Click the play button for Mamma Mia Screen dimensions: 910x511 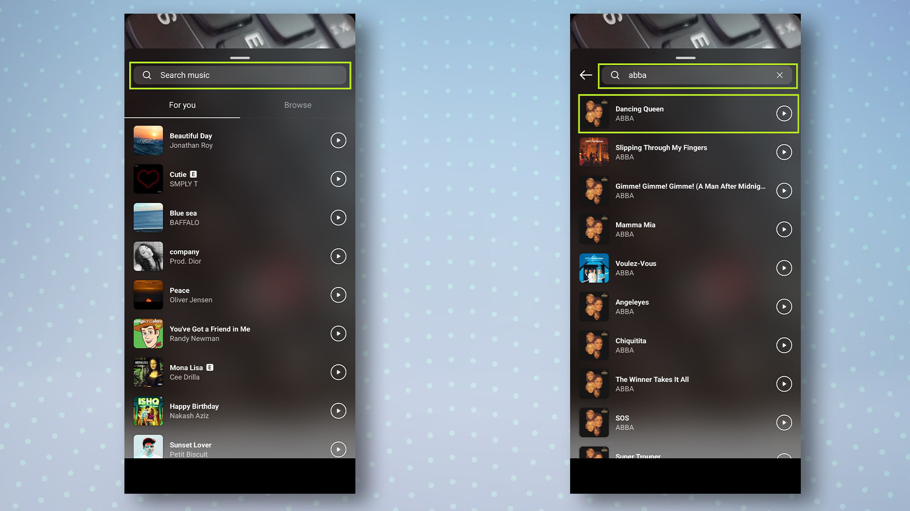point(783,229)
